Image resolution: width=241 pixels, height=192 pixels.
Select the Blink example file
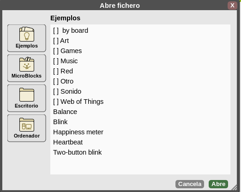click(60, 122)
